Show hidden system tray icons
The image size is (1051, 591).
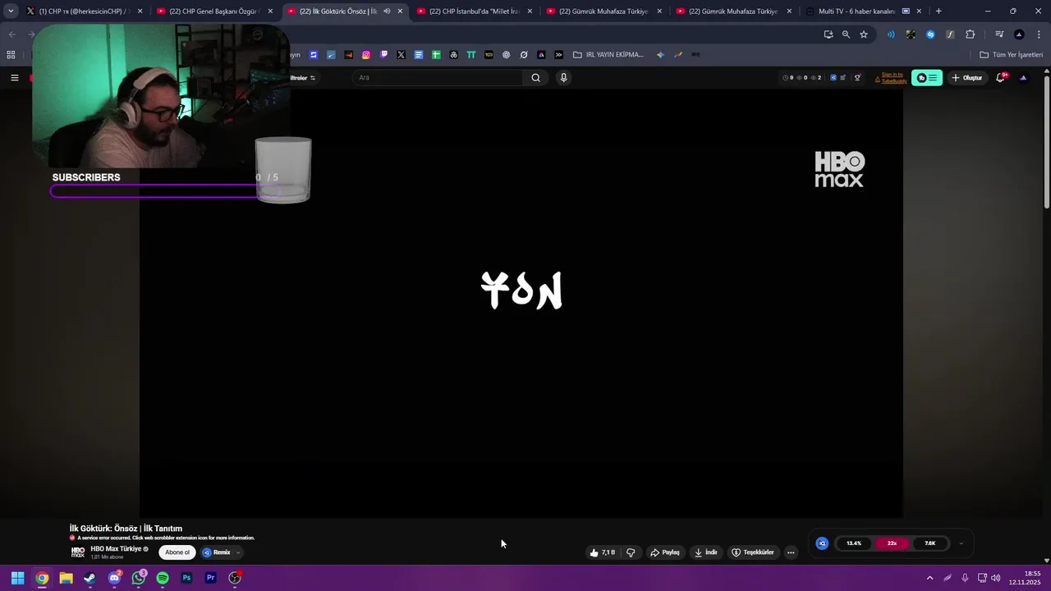pyautogui.click(x=929, y=578)
